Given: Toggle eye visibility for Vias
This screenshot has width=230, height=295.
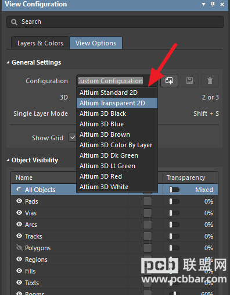Looking at the screenshot, I should (19, 213).
